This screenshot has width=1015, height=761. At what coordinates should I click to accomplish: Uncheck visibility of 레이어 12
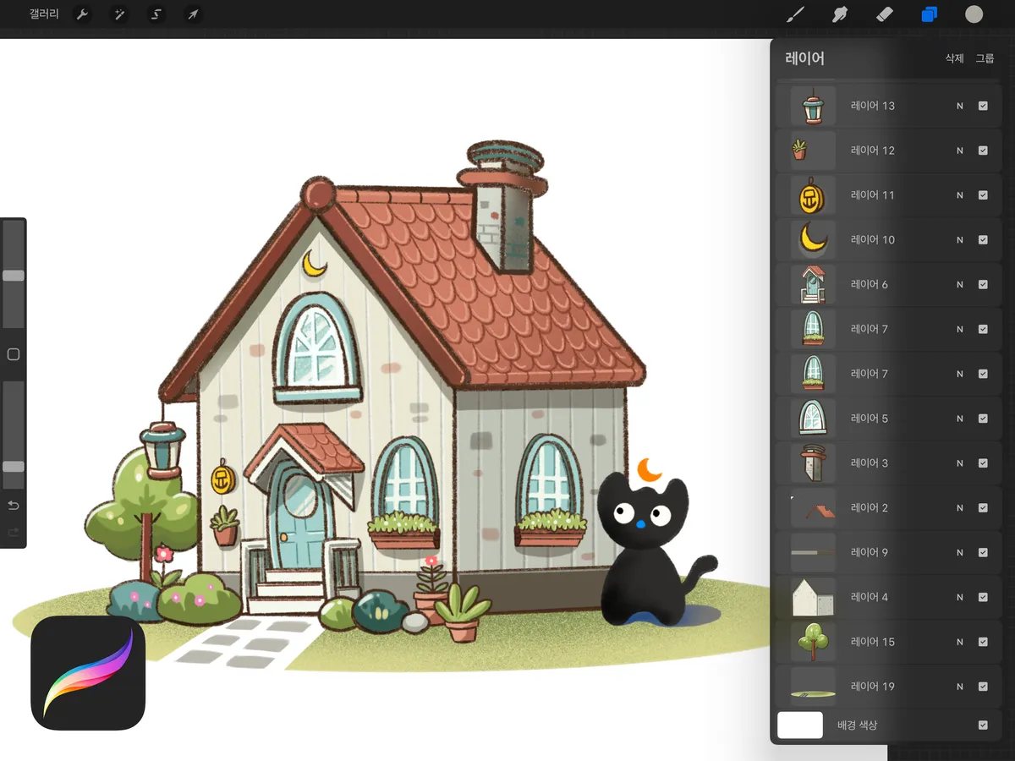[x=983, y=151]
